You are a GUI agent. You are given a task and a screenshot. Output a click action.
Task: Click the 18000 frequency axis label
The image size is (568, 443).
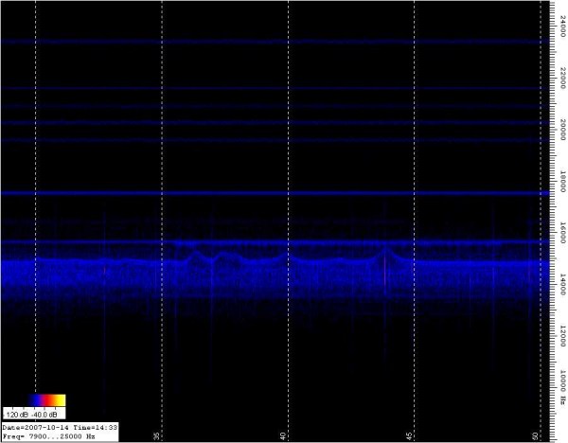point(561,183)
